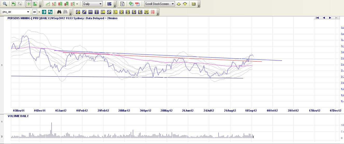Click the red windows icon
The width and height of the screenshot is (344, 144).
137,4
